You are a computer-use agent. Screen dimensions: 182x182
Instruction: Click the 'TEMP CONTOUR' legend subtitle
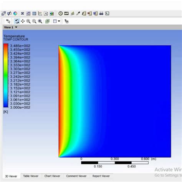point(16,40)
